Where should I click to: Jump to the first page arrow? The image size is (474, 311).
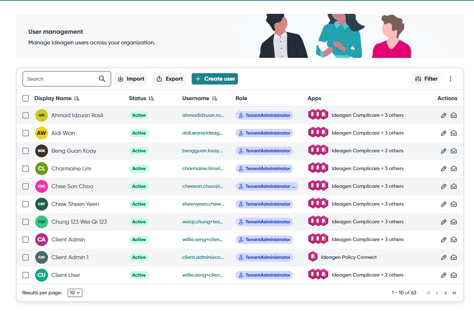[428, 293]
